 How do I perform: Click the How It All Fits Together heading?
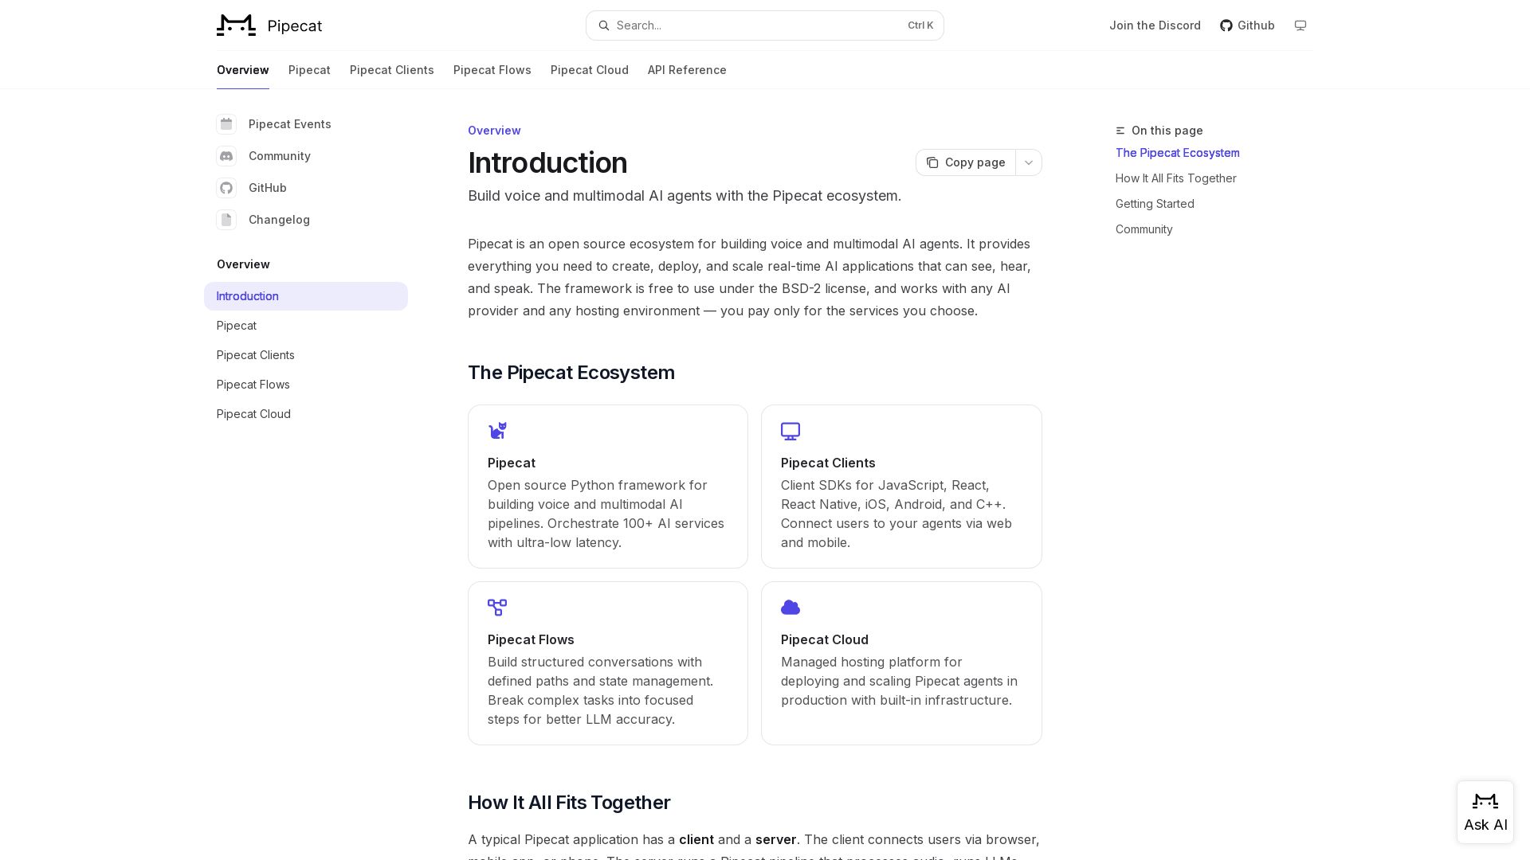coord(569,803)
